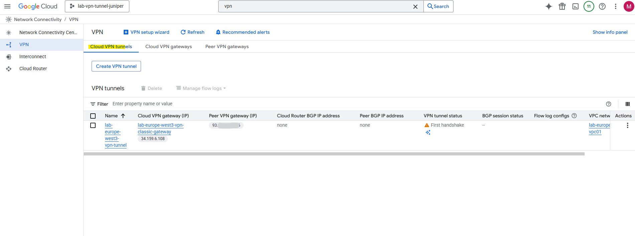
Task: Click the Filter icon
Action: point(93,104)
